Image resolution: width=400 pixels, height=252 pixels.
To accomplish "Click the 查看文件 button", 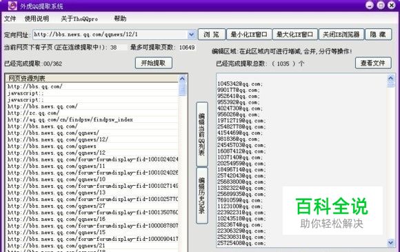I will pos(373,63).
